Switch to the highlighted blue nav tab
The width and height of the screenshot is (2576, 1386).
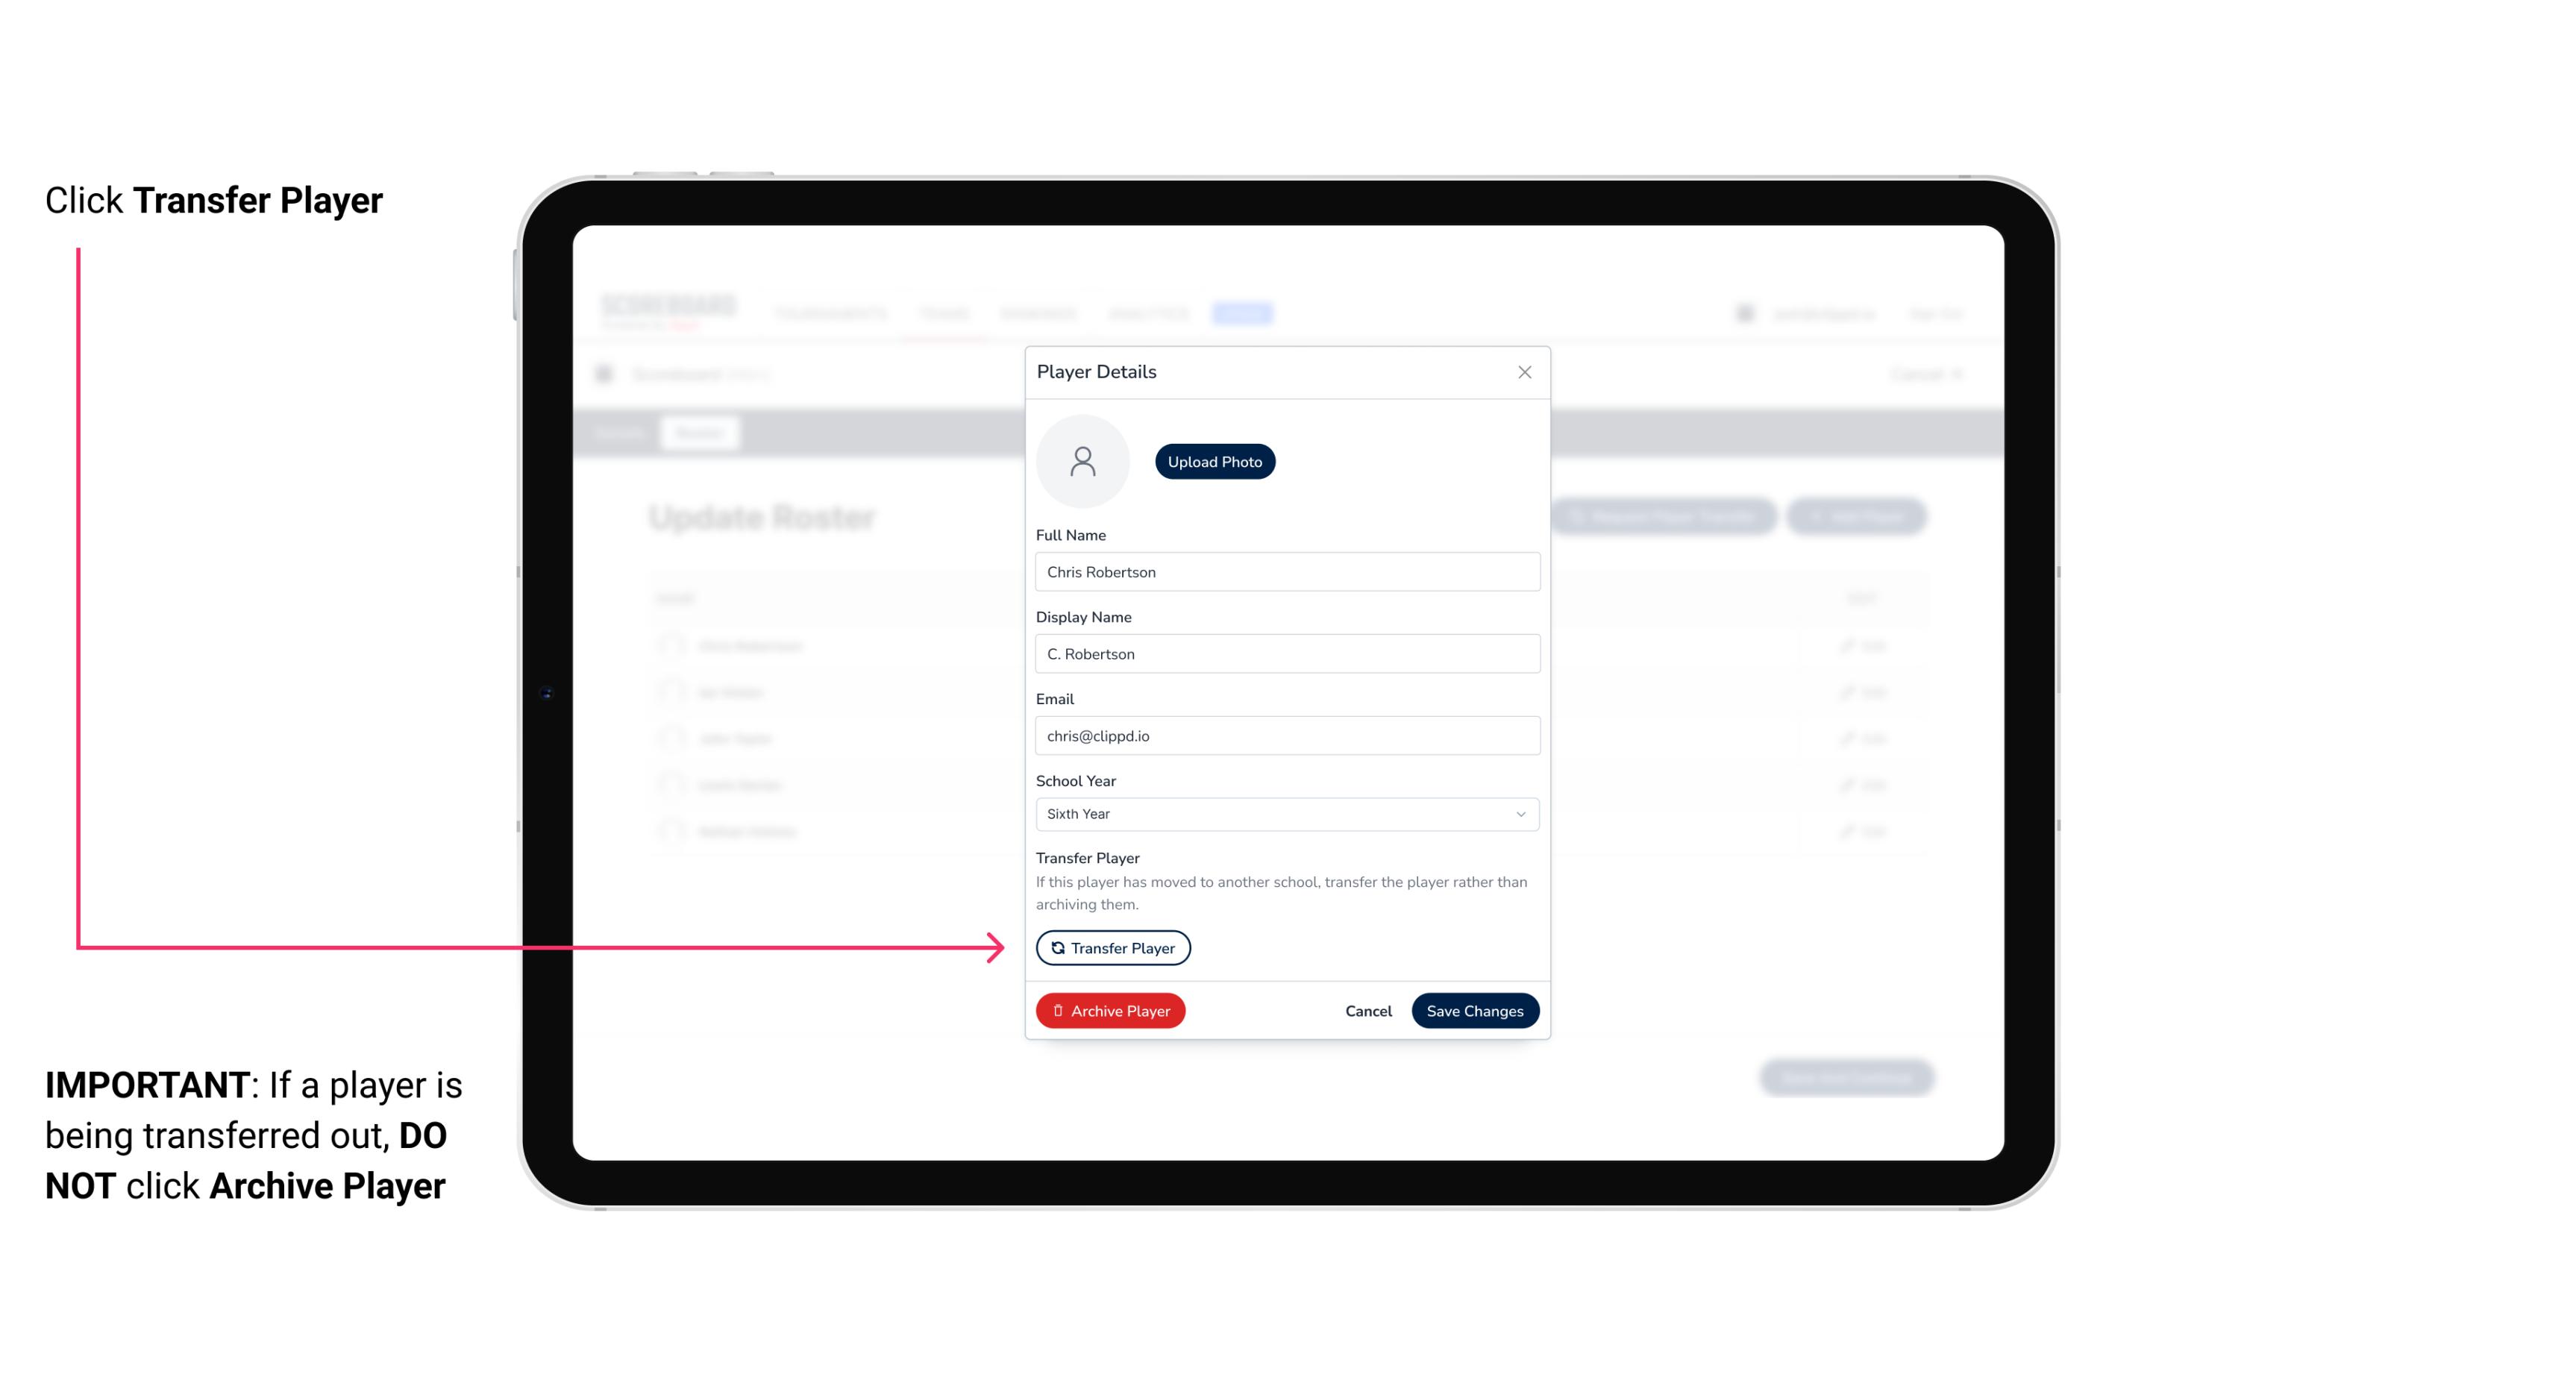click(x=1244, y=314)
